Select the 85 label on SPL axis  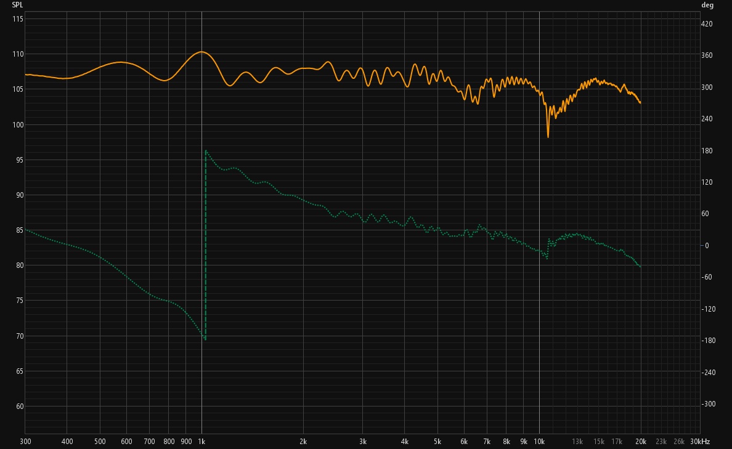coord(20,230)
